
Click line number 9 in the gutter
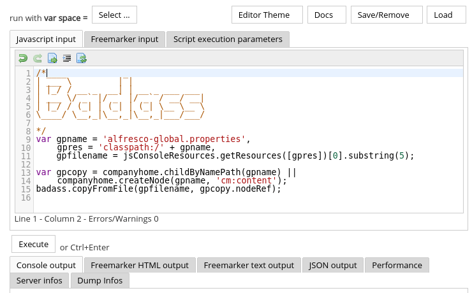[28, 139]
